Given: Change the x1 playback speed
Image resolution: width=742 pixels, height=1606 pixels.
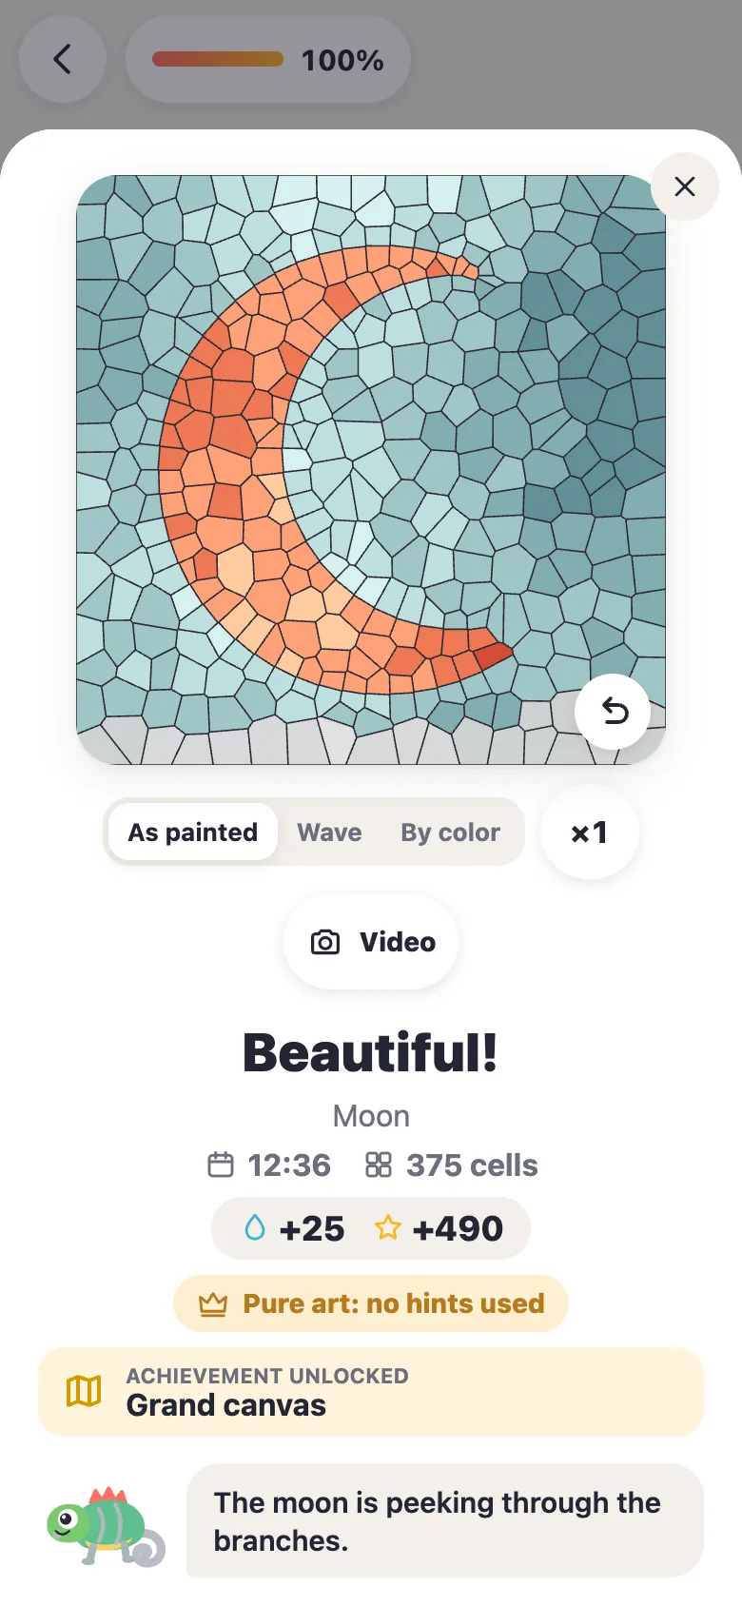Looking at the screenshot, I should [590, 832].
